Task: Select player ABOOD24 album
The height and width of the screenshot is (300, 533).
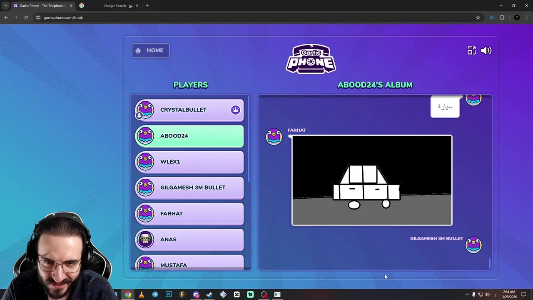Action: (x=189, y=136)
